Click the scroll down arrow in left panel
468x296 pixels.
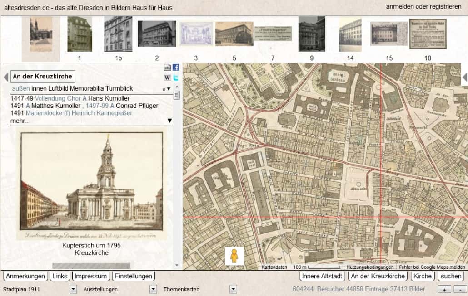pos(177,265)
